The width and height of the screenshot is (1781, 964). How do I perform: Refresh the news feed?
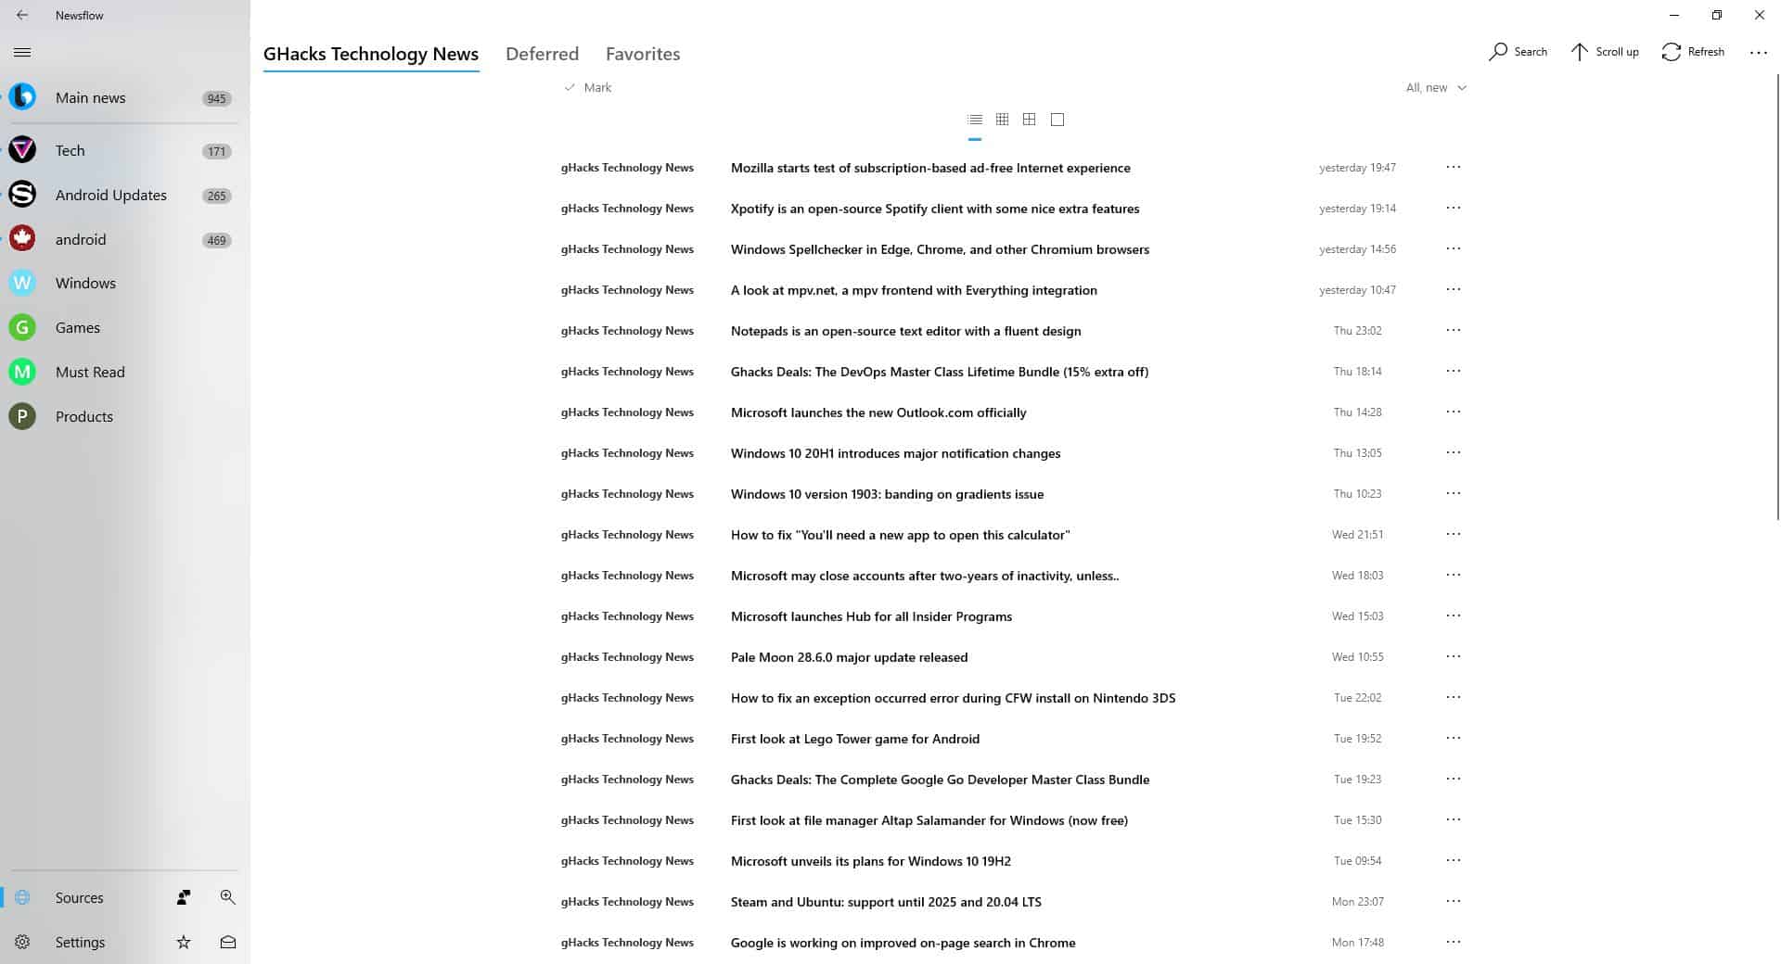tap(1693, 52)
